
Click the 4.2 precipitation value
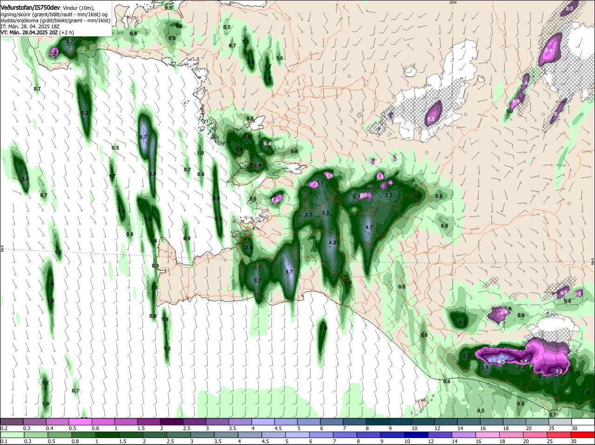(x=332, y=242)
